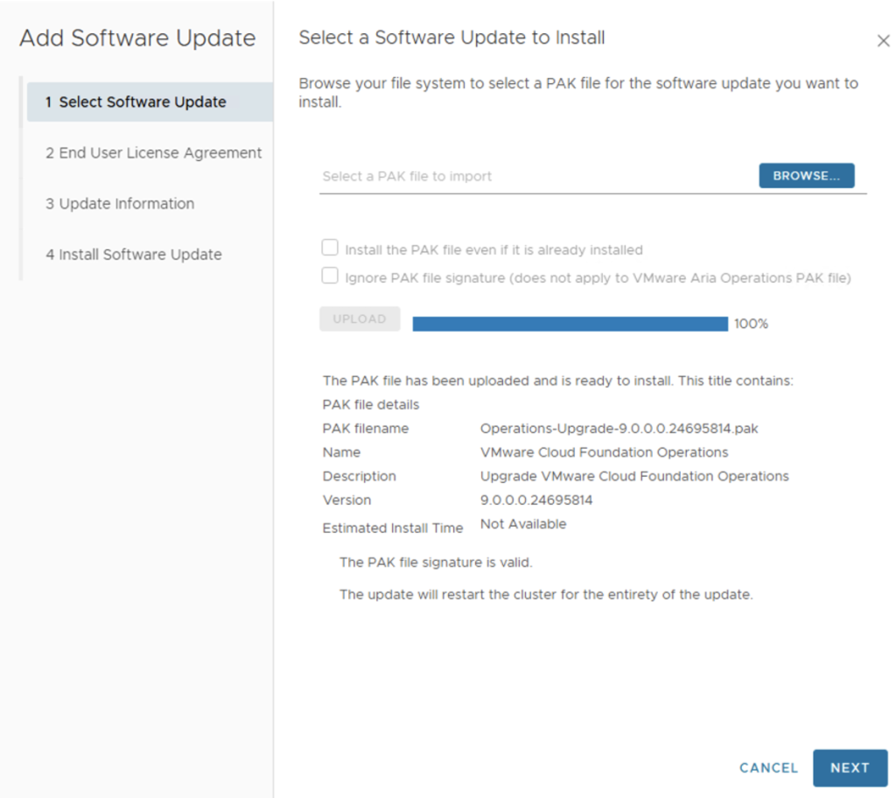
Task: Tick Ignore PAK file signature checkbox
Action: click(330, 276)
